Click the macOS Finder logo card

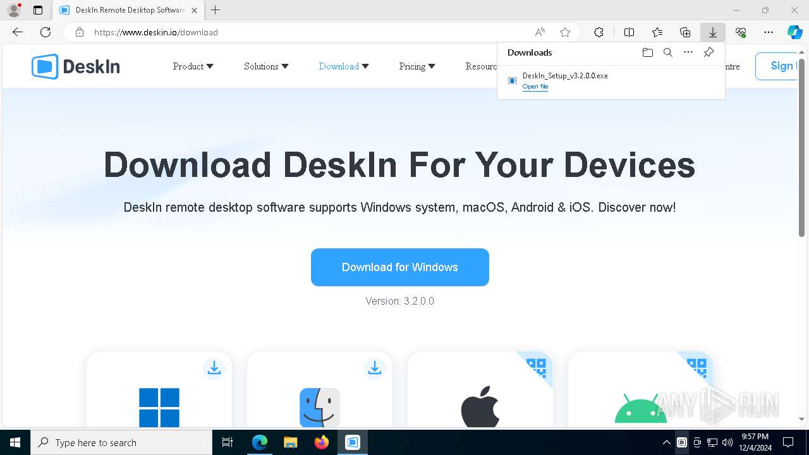pos(320,408)
